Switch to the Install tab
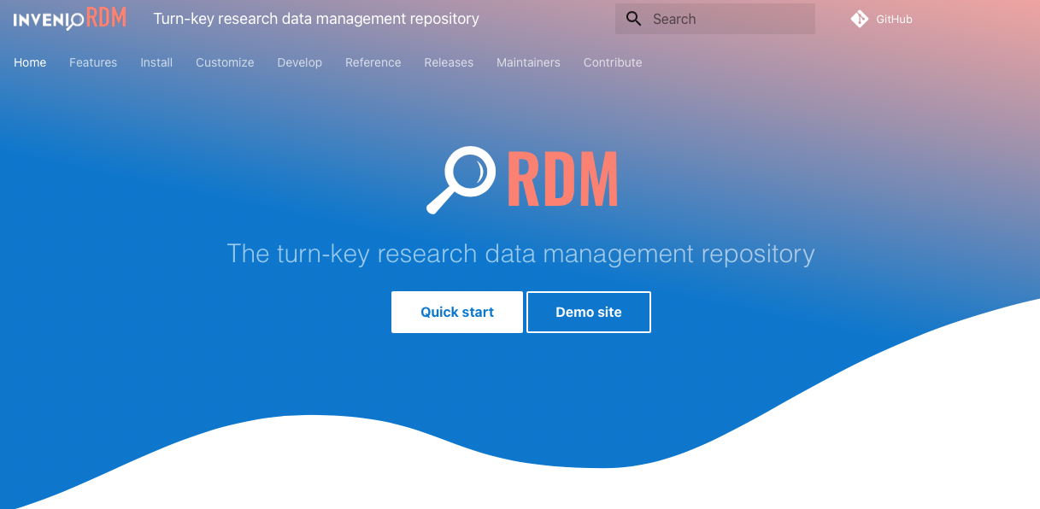1040x509 pixels. pyautogui.click(x=156, y=62)
